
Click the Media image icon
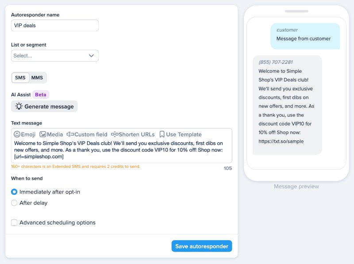pyautogui.click(x=42, y=134)
